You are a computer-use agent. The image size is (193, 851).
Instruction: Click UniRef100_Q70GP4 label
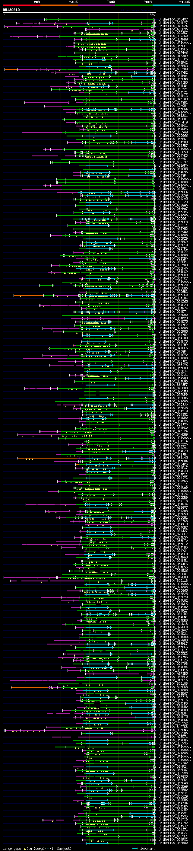pyautogui.click(x=173, y=351)
